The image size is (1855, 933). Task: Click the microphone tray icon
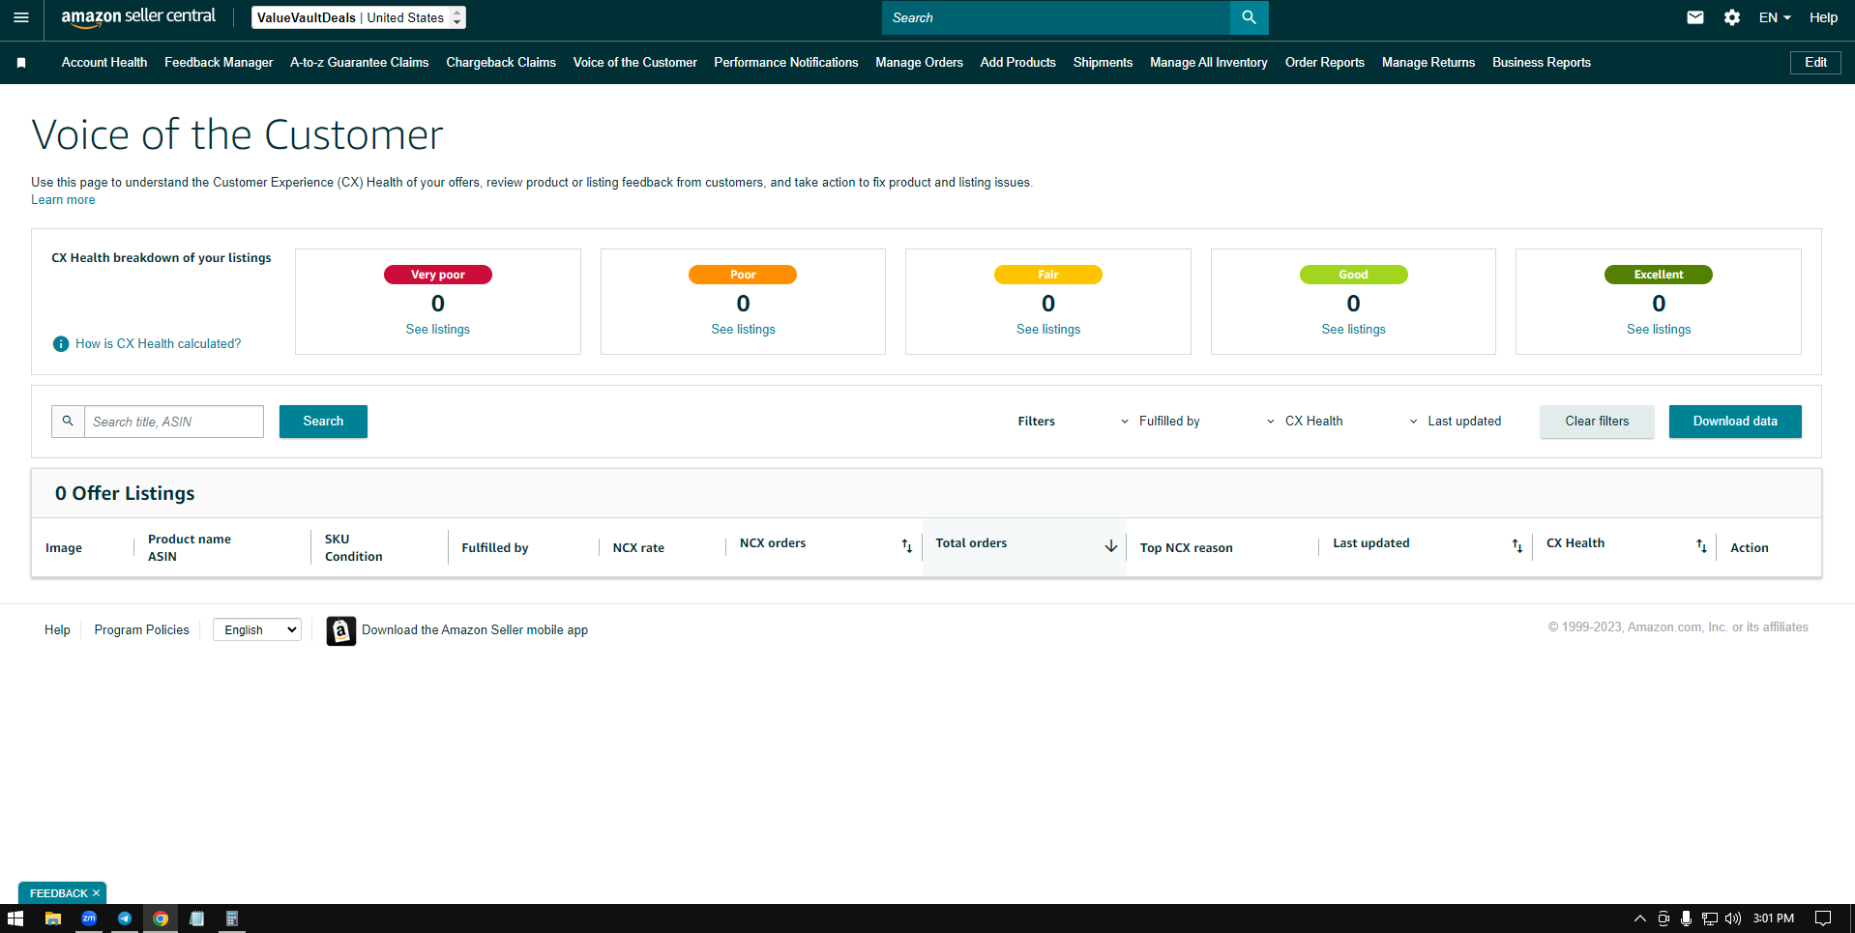point(1686,918)
